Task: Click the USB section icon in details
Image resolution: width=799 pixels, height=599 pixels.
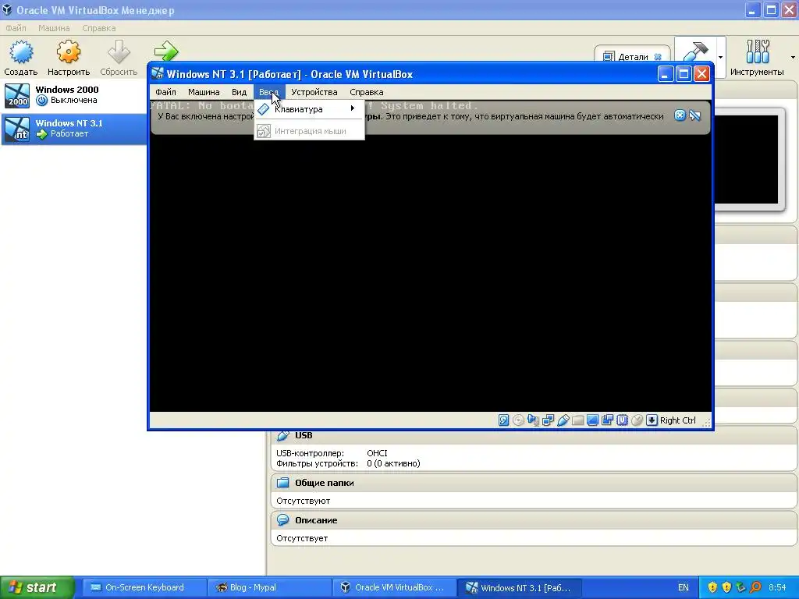Action: (282, 435)
